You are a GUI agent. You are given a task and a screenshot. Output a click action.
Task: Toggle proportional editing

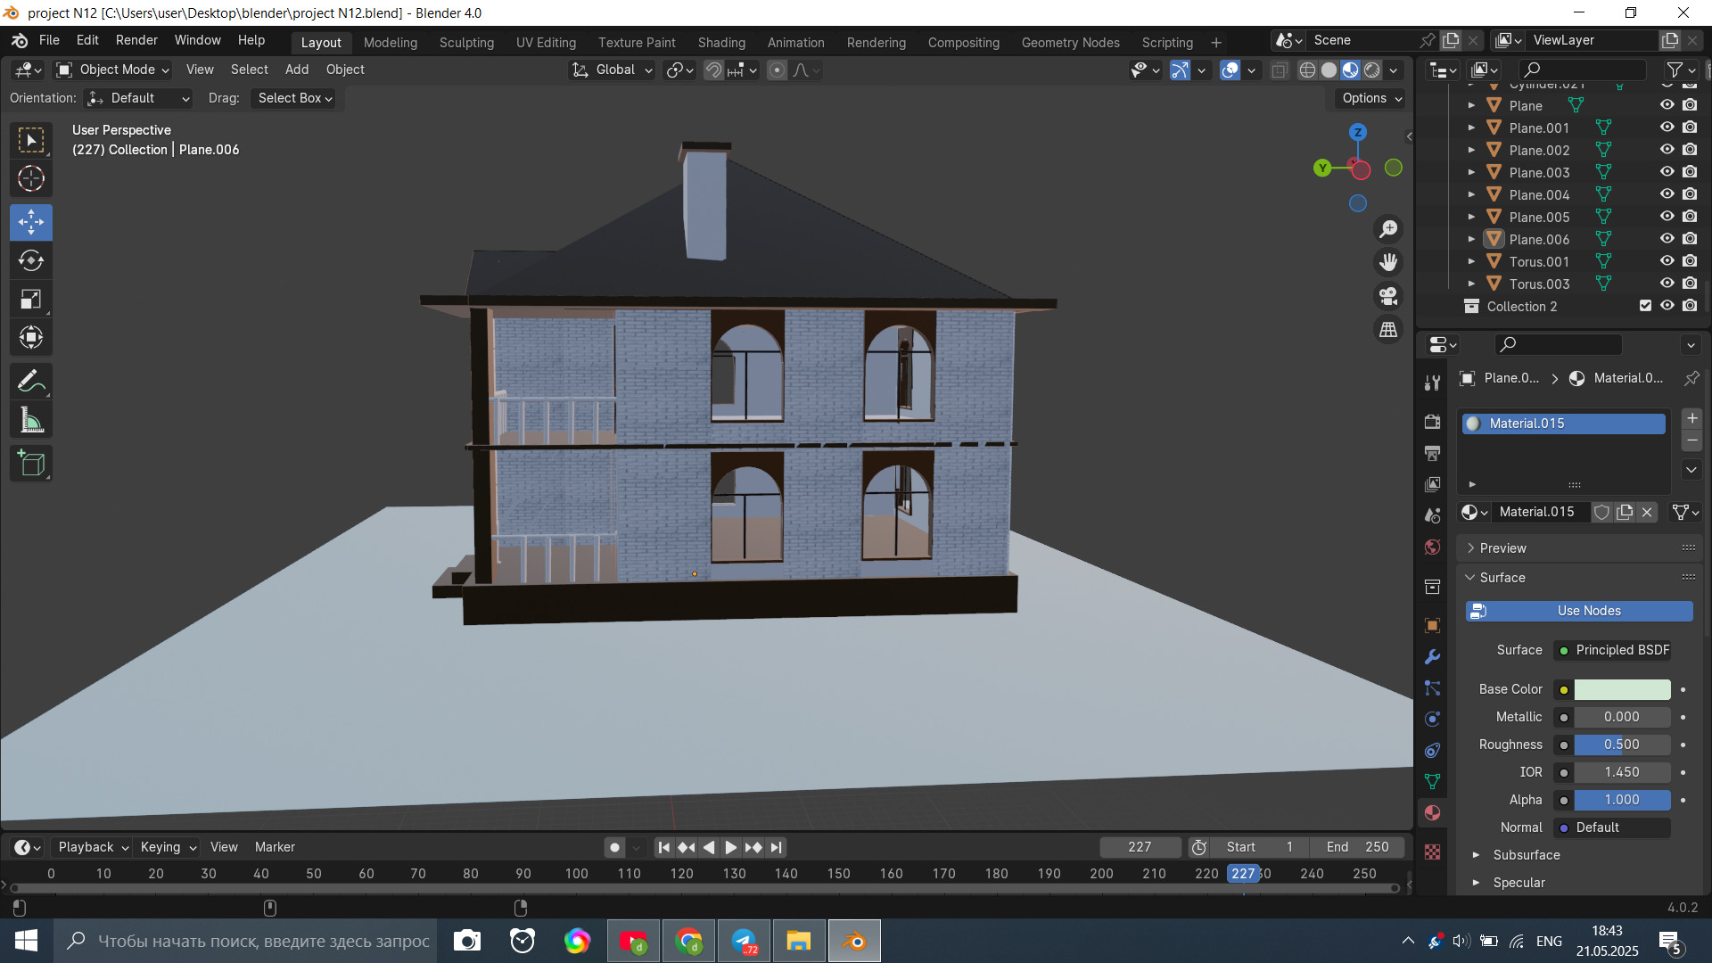(x=777, y=70)
